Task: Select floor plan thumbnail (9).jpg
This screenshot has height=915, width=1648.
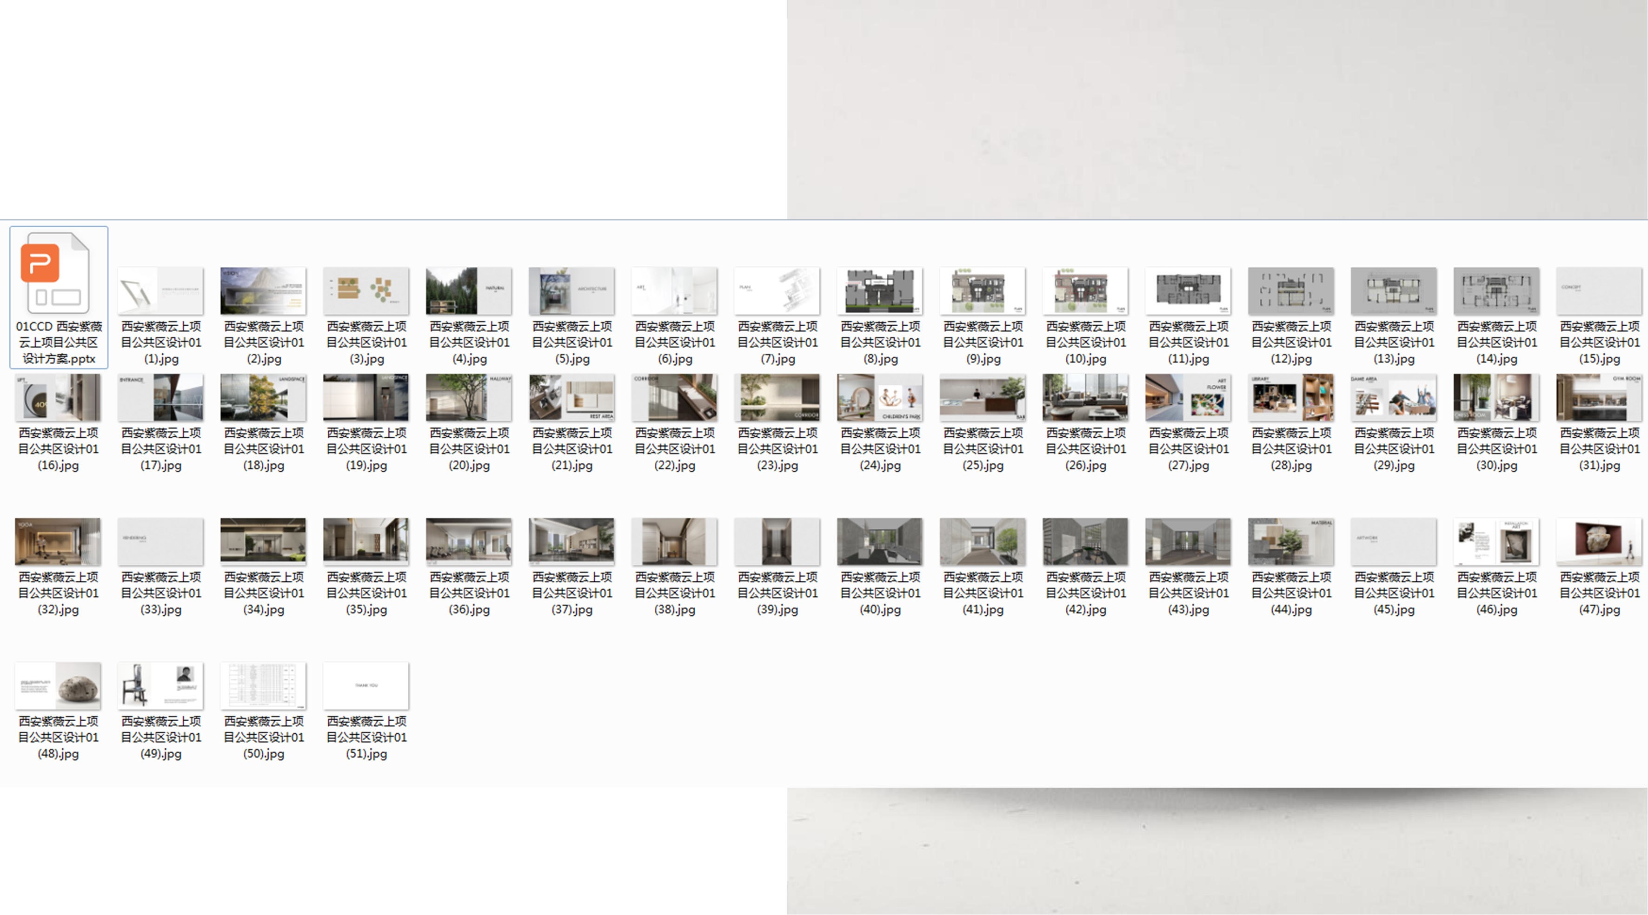Action: [983, 291]
